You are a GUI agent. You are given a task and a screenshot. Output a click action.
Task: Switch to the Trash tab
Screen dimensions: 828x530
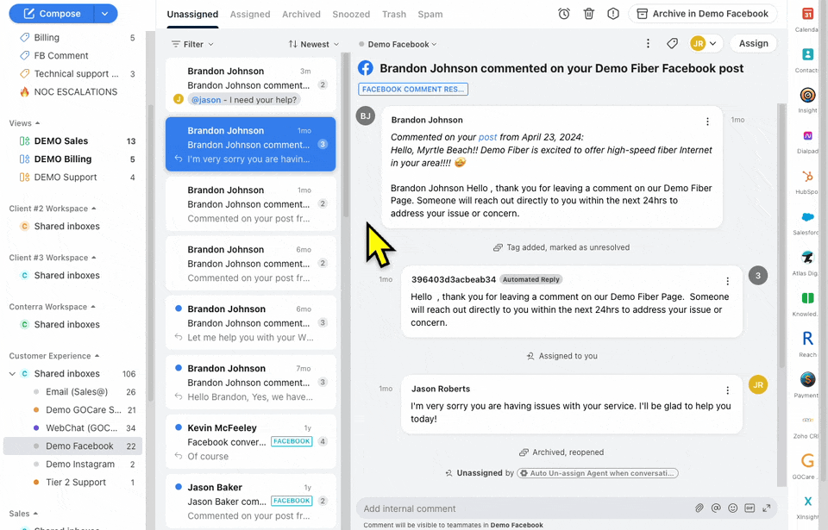pos(394,15)
